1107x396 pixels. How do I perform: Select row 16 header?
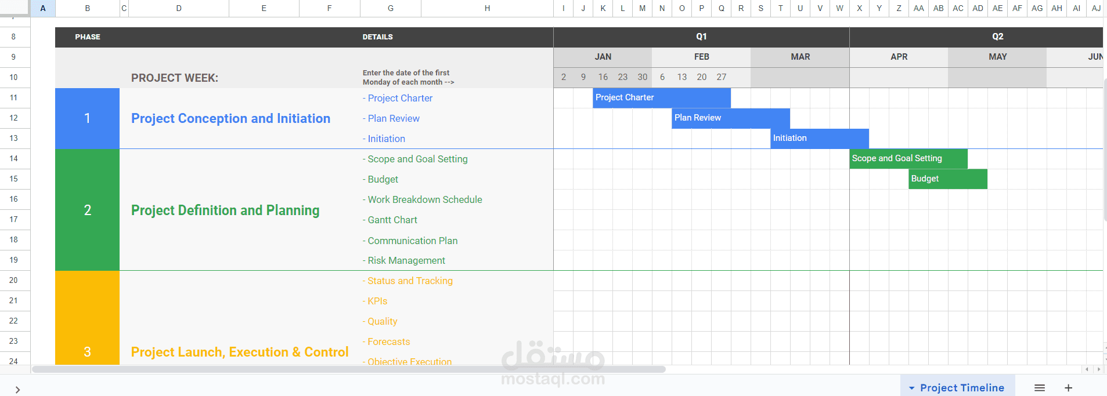14,199
